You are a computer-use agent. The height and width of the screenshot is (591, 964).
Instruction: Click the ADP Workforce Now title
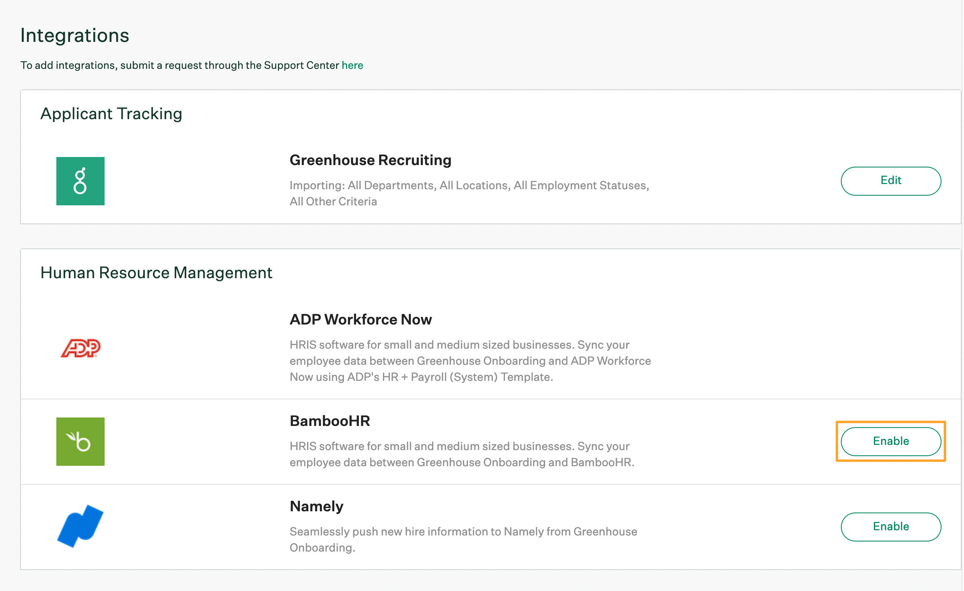pos(360,320)
